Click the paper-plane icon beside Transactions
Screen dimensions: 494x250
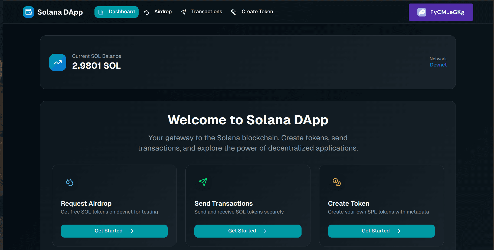tap(183, 12)
